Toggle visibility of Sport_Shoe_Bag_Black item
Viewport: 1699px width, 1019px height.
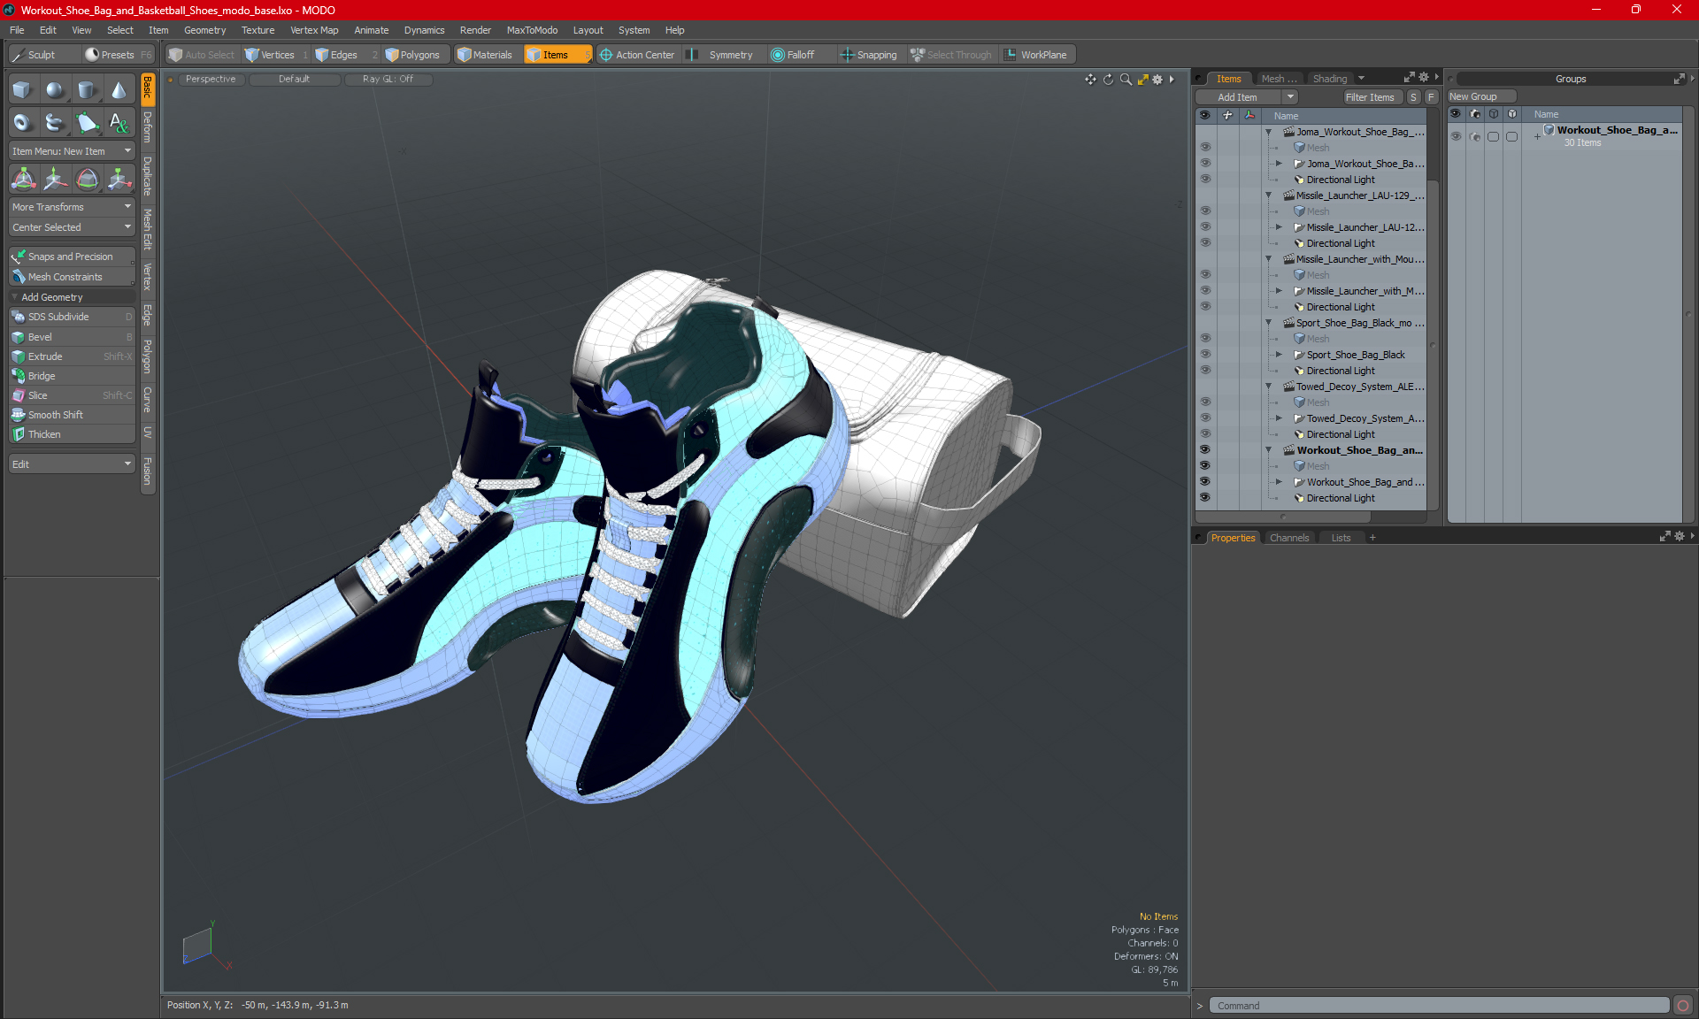click(x=1205, y=355)
